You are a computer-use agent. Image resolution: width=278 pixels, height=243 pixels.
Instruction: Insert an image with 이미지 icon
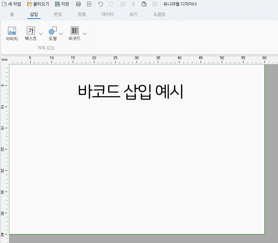(x=12, y=34)
